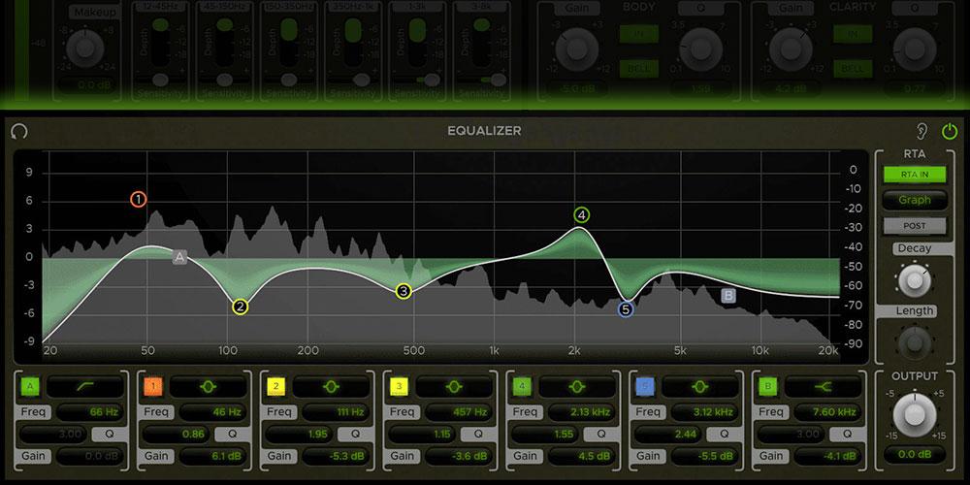Open band 4 bell filter shape selector
Viewport: 970px width, 485px height.
coord(578,387)
